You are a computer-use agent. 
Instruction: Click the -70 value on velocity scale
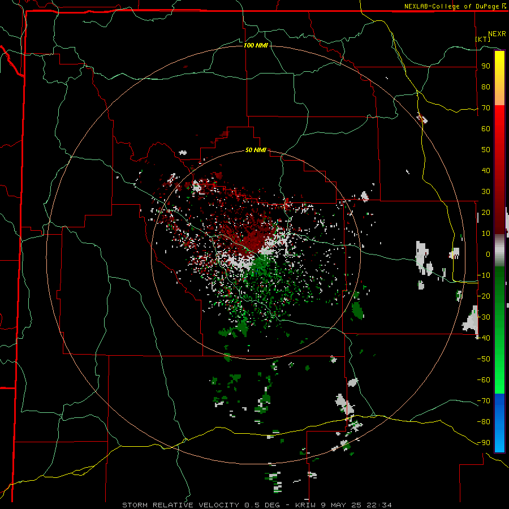[x=484, y=400]
